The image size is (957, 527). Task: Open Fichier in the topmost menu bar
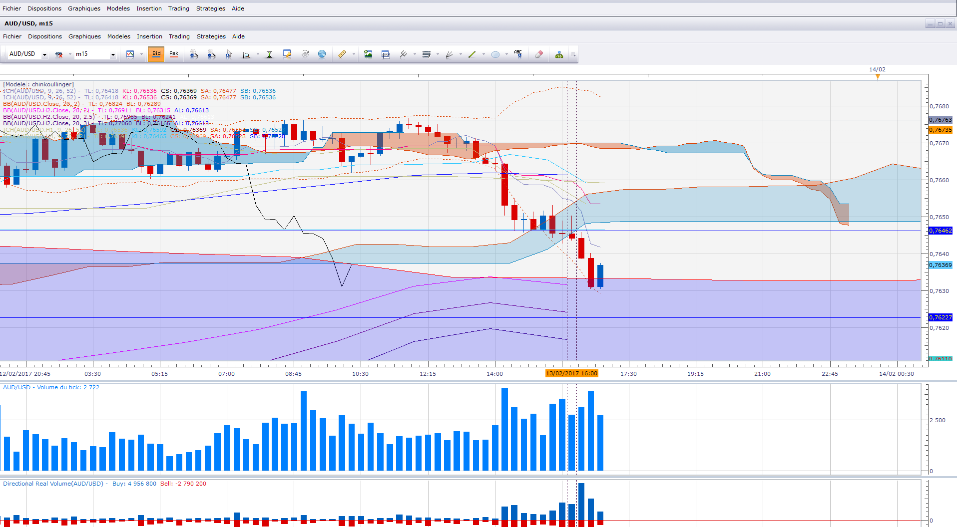(x=11, y=8)
